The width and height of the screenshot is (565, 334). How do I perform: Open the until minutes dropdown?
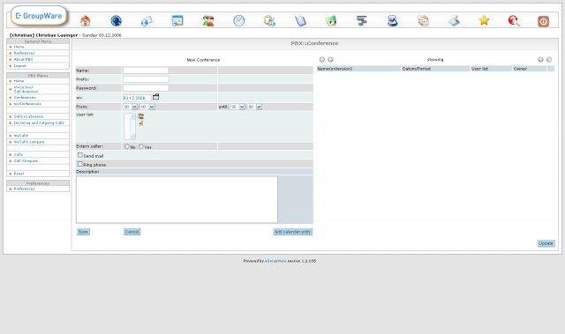coord(255,107)
